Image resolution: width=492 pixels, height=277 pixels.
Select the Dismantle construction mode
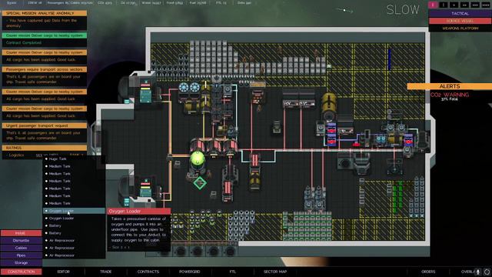[x=21, y=241]
